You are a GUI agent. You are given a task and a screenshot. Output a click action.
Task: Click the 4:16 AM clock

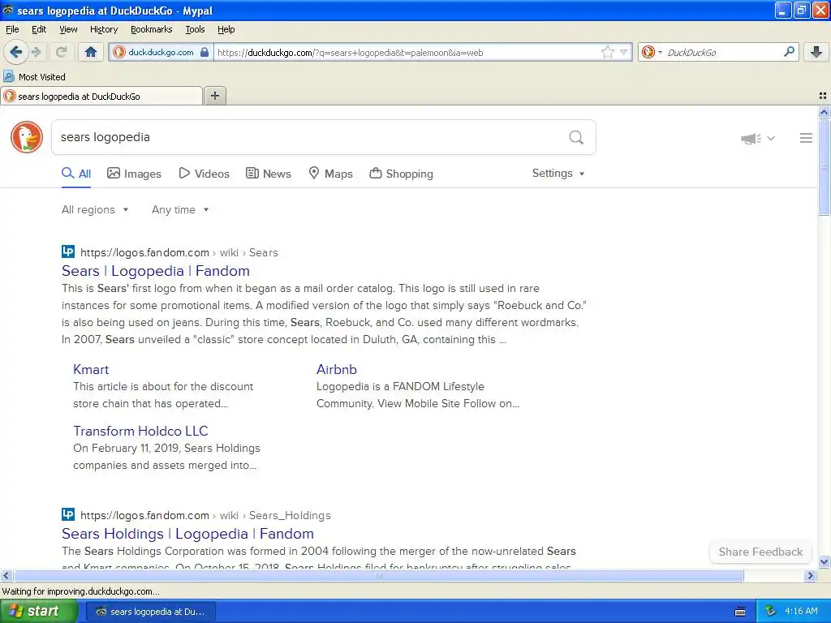(801, 611)
